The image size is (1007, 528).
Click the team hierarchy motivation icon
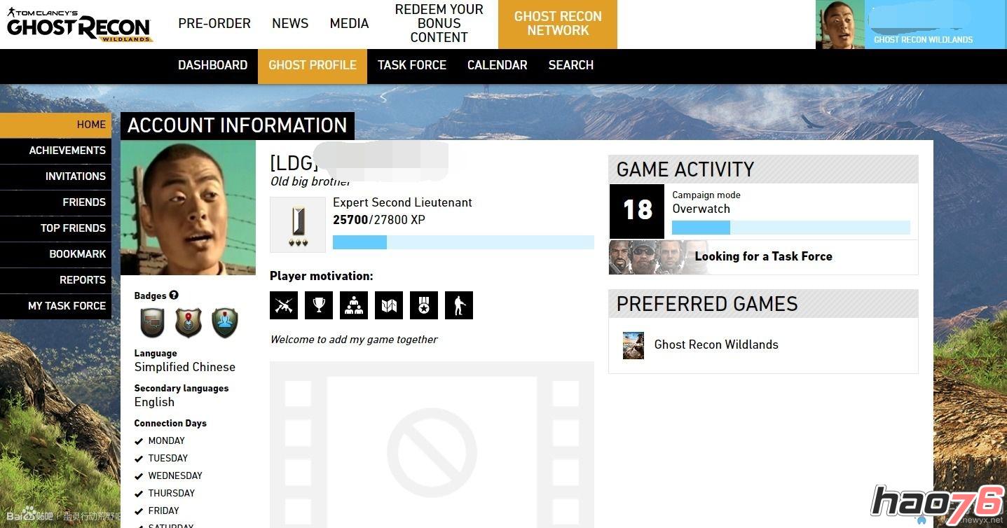click(x=354, y=305)
